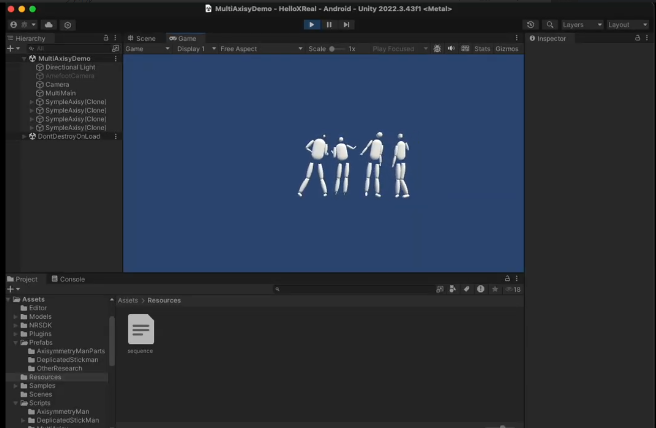Viewport: 656px width, 428px height.
Task: Open Project search window icon
Action: click(440, 289)
